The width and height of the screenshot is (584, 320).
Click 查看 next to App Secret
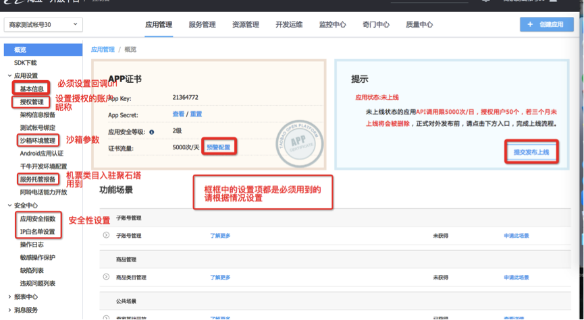click(178, 114)
